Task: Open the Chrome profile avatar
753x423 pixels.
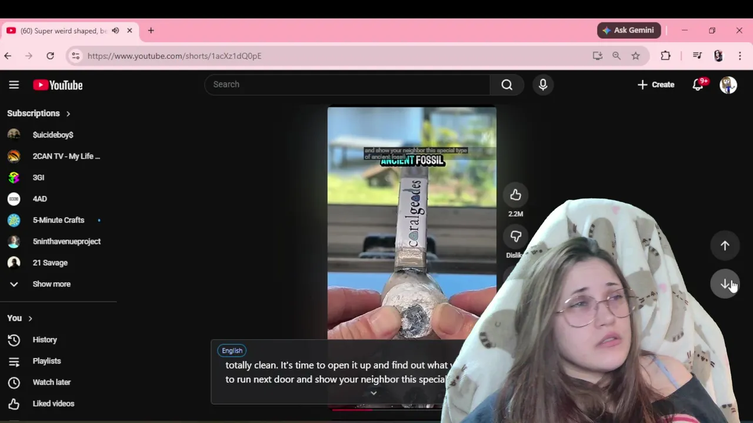Action: pos(718,56)
